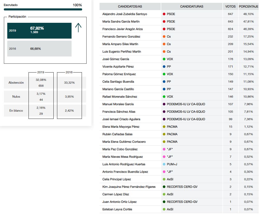Click the dark green dot beside Kim Joaquina Pérez
260x216 pixels.
pos(164,187)
